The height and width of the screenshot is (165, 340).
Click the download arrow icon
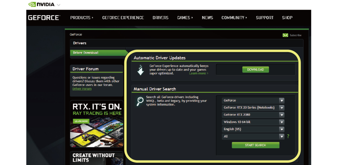tap(141, 70)
